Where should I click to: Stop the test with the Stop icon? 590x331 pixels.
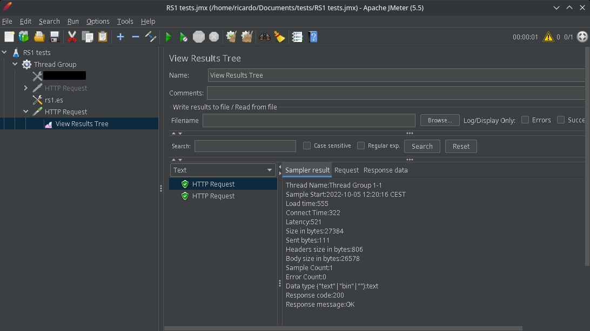pyautogui.click(x=199, y=37)
